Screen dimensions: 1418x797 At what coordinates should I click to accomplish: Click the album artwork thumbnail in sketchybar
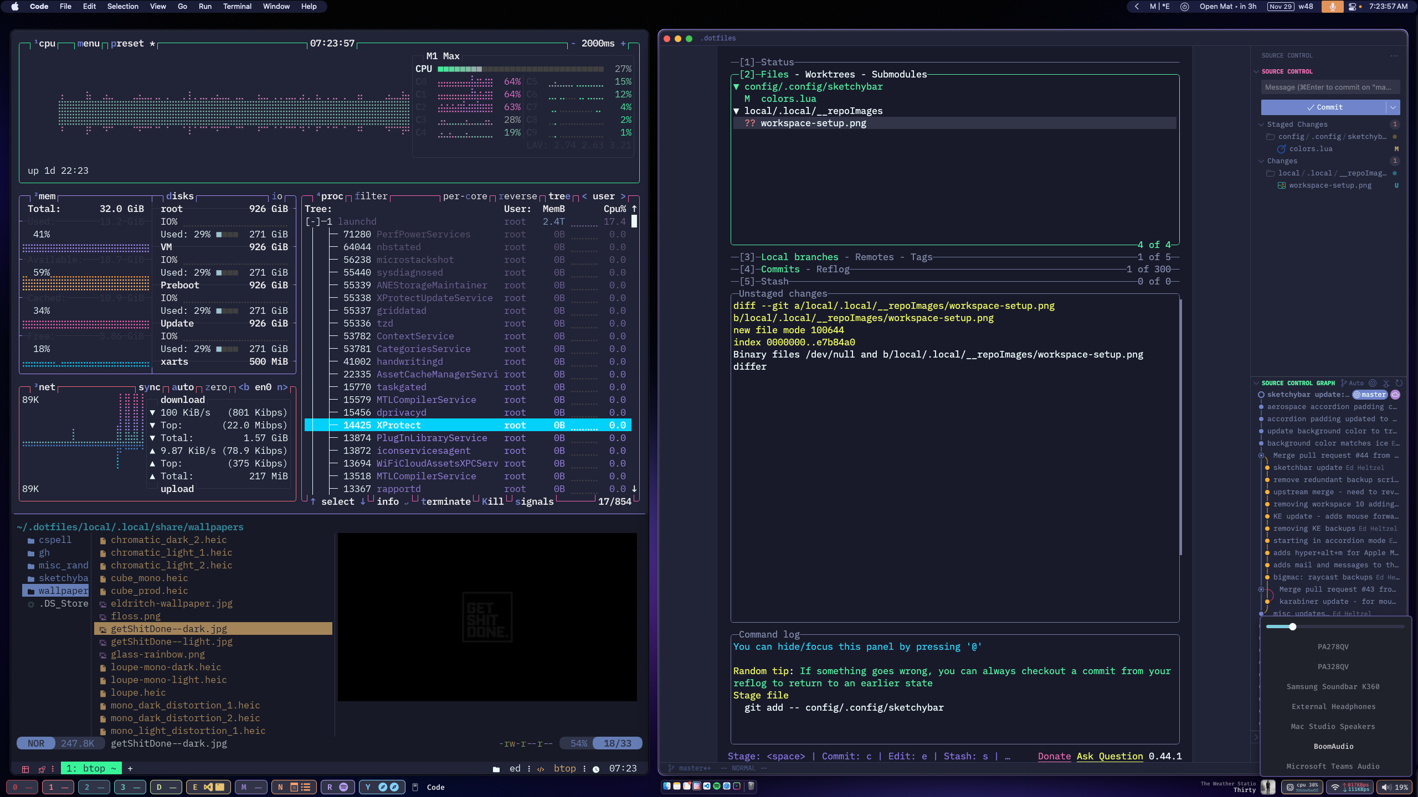pos(1268,786)
